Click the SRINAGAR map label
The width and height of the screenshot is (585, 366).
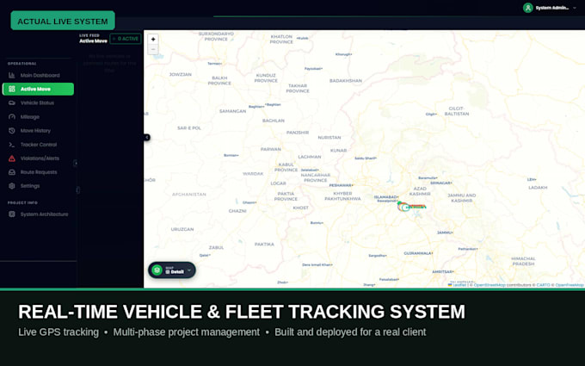click(x=441, y=183)
